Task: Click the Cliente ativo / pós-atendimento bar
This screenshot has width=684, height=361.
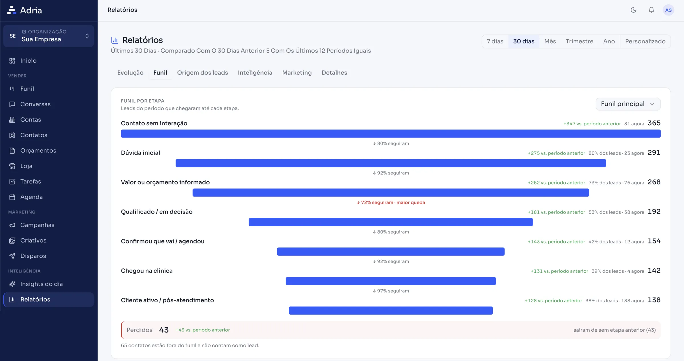Action: (x=391, y=311)
